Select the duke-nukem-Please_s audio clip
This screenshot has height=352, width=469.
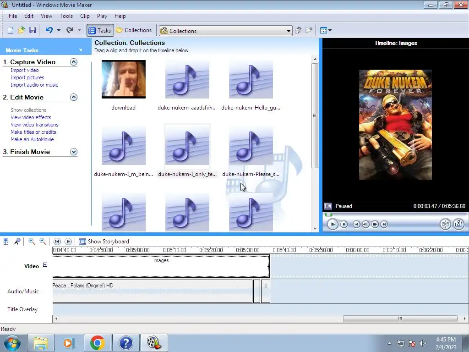point(251,146)
